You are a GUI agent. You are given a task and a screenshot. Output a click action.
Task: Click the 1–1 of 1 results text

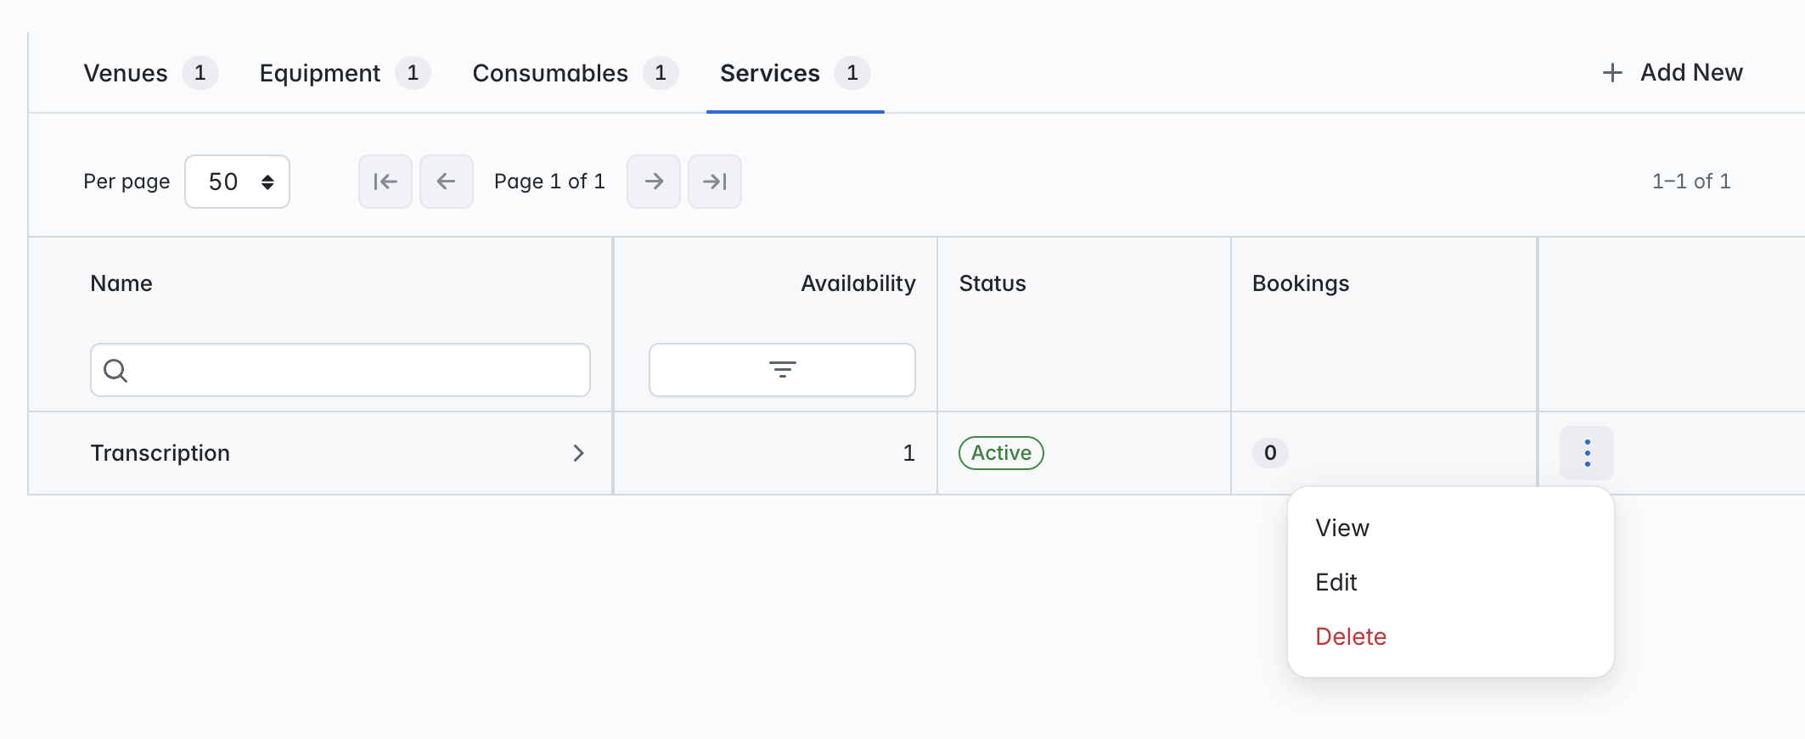[x=1690, y=182]
